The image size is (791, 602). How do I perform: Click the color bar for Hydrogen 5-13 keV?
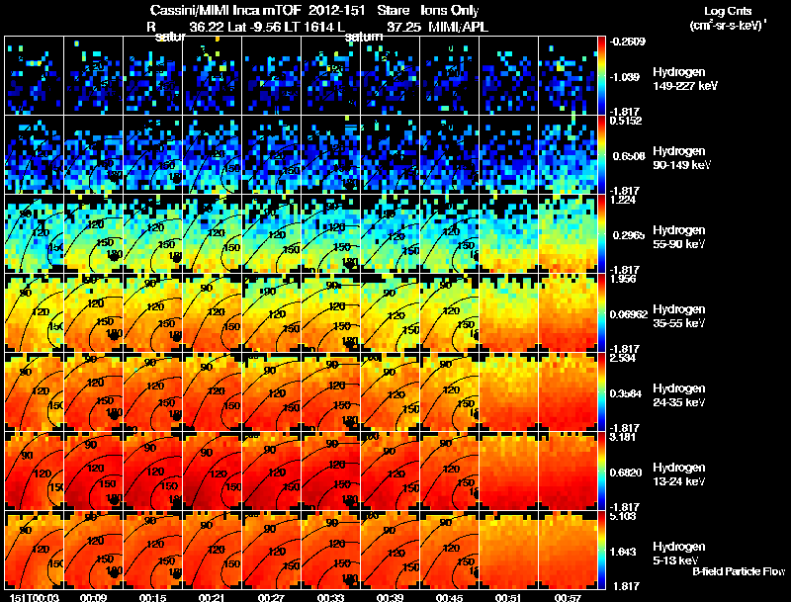tap(601, 550)
